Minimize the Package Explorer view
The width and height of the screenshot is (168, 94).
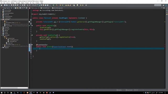(24, 8)
